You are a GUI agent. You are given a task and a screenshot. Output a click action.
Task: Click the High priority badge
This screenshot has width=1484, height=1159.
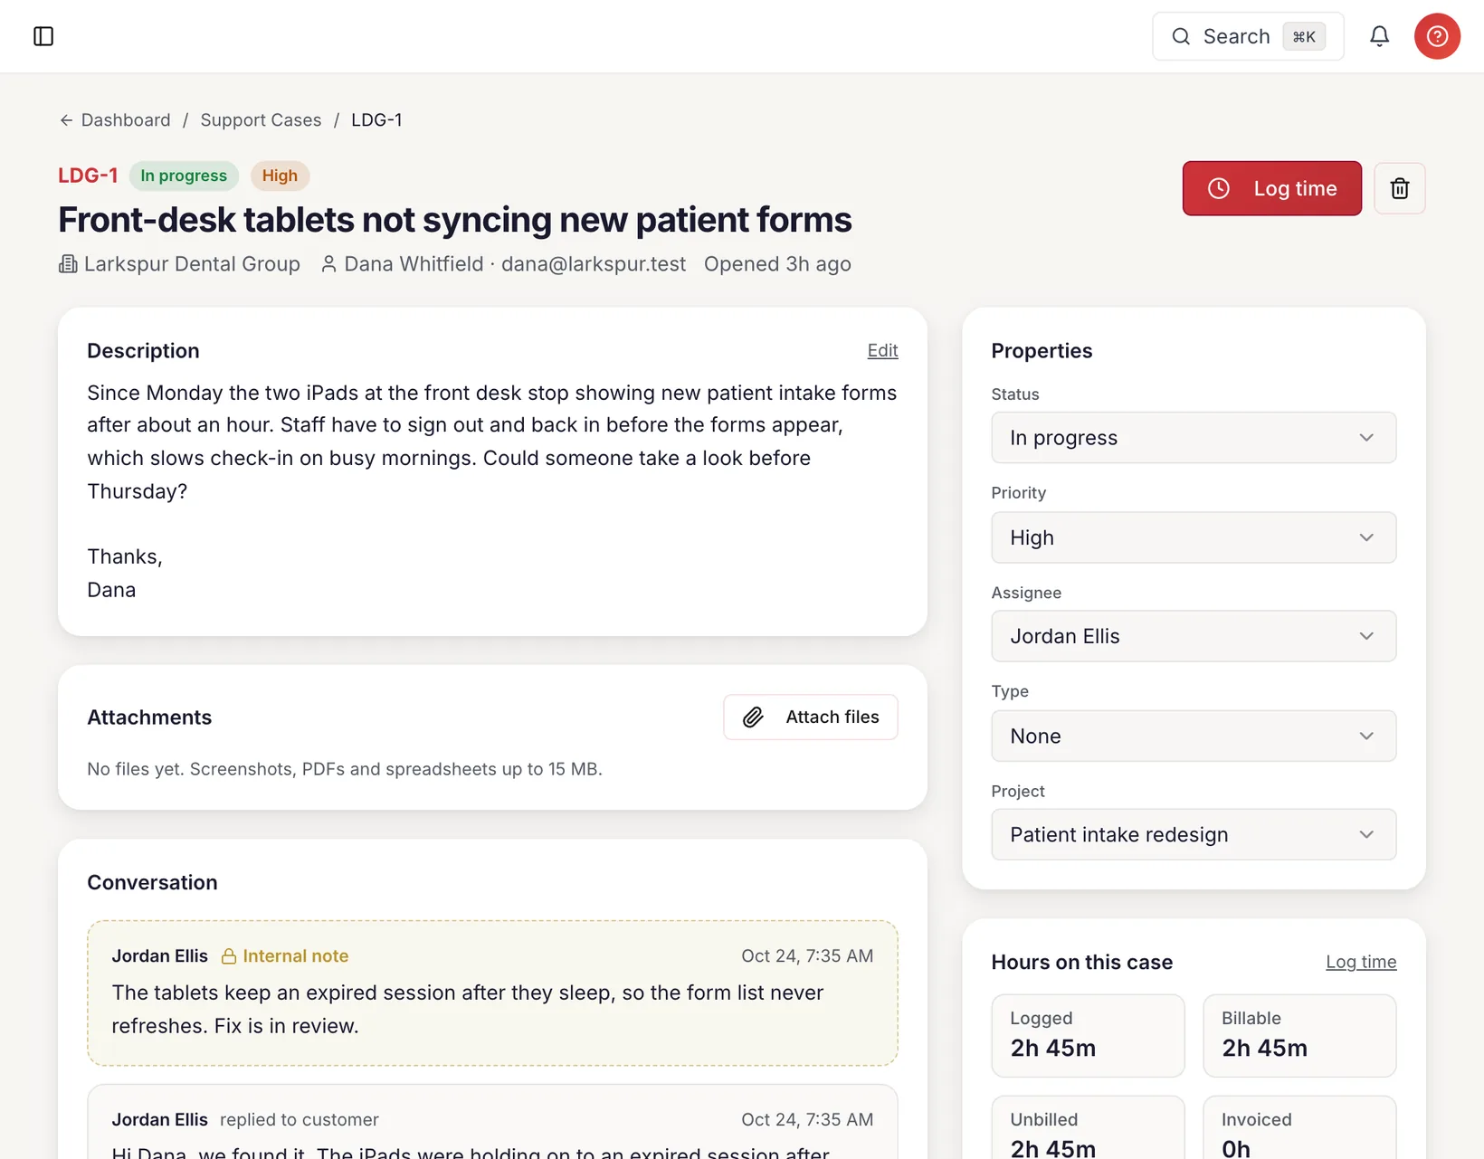click(x=280, y=176)
